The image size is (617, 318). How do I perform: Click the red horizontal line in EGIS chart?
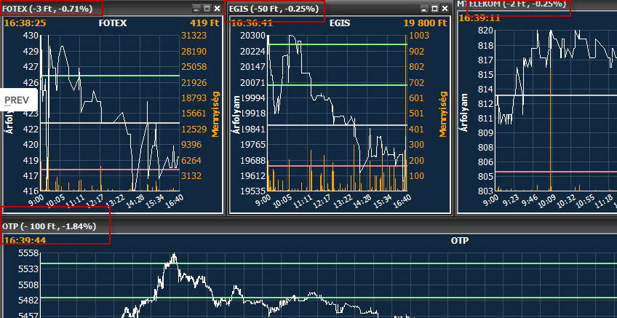coord(338,166)
